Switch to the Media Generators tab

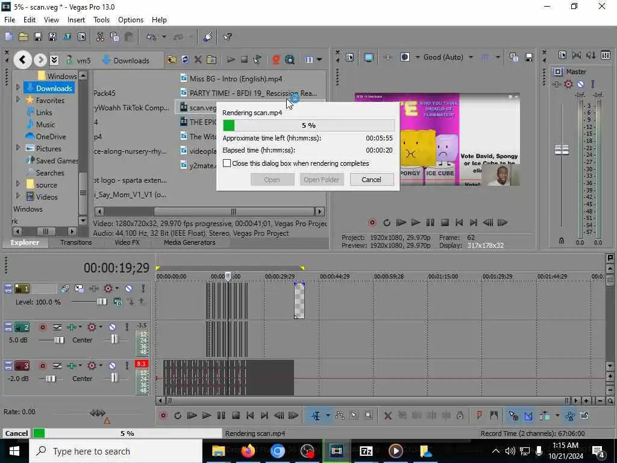pyautogui.click(x=189, y=242)
